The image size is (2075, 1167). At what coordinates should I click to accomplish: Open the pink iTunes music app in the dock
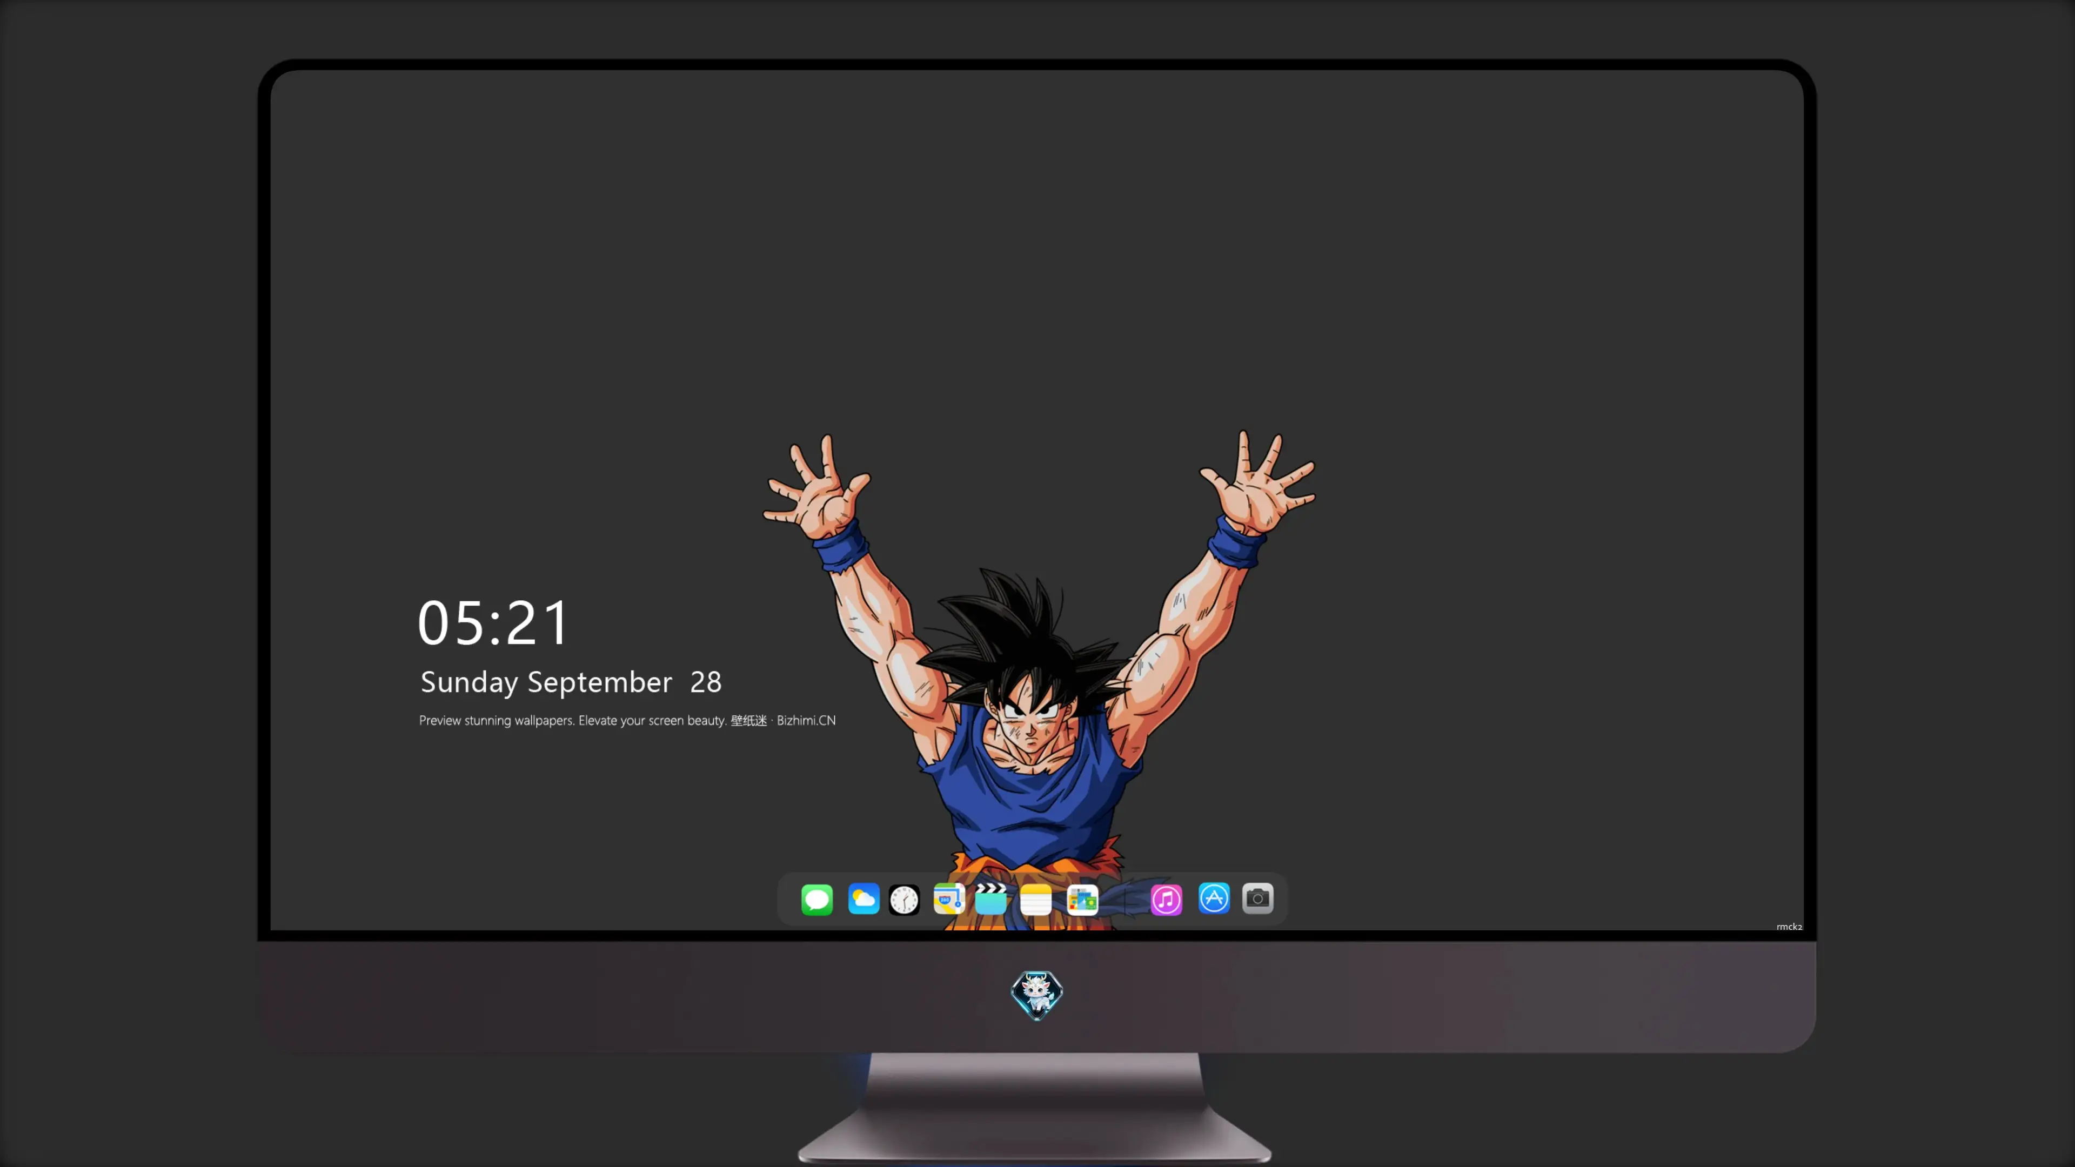1167,899
